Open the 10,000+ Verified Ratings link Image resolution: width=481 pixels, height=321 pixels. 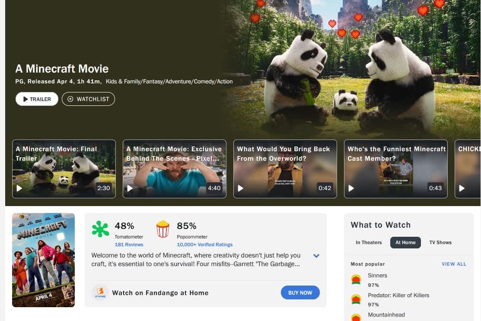pyautogui.click(x=204, y=245)
